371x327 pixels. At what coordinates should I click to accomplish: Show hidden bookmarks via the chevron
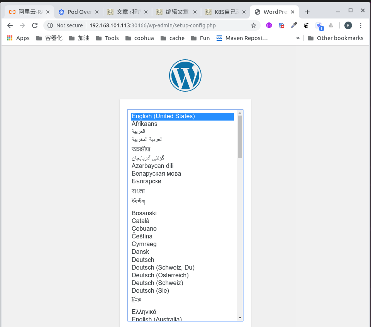(298, 38)
